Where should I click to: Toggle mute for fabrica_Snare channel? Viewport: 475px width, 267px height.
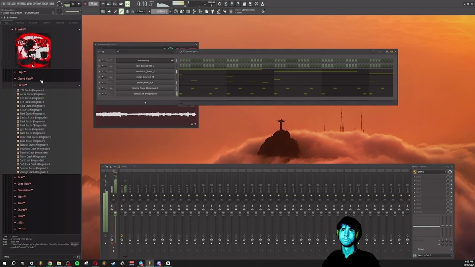click(x=99, y=88)
